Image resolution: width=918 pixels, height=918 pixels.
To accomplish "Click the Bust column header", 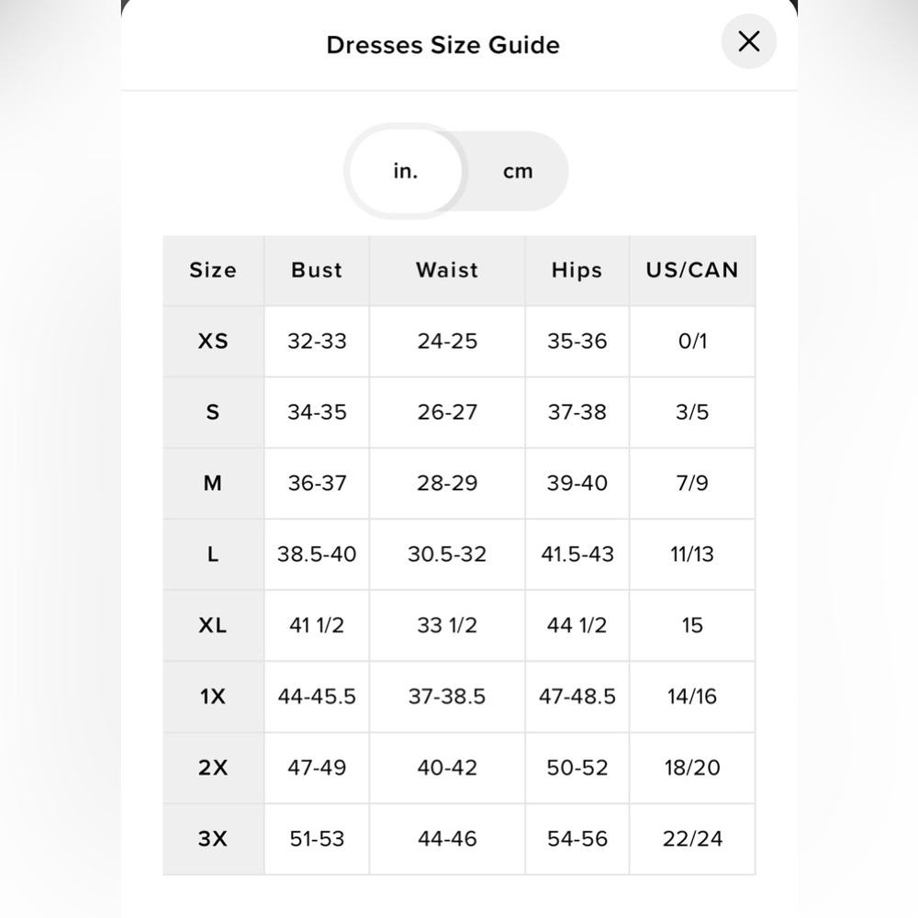I will pyautogui.click(x=317, y=271).
